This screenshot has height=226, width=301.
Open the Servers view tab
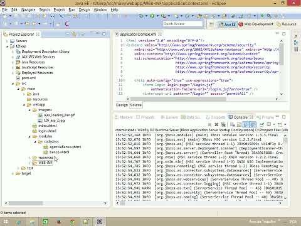[x=169, y=117]
